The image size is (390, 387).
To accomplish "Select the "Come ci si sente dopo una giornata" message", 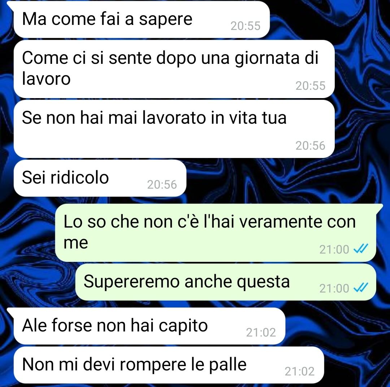I will (174, 69).
